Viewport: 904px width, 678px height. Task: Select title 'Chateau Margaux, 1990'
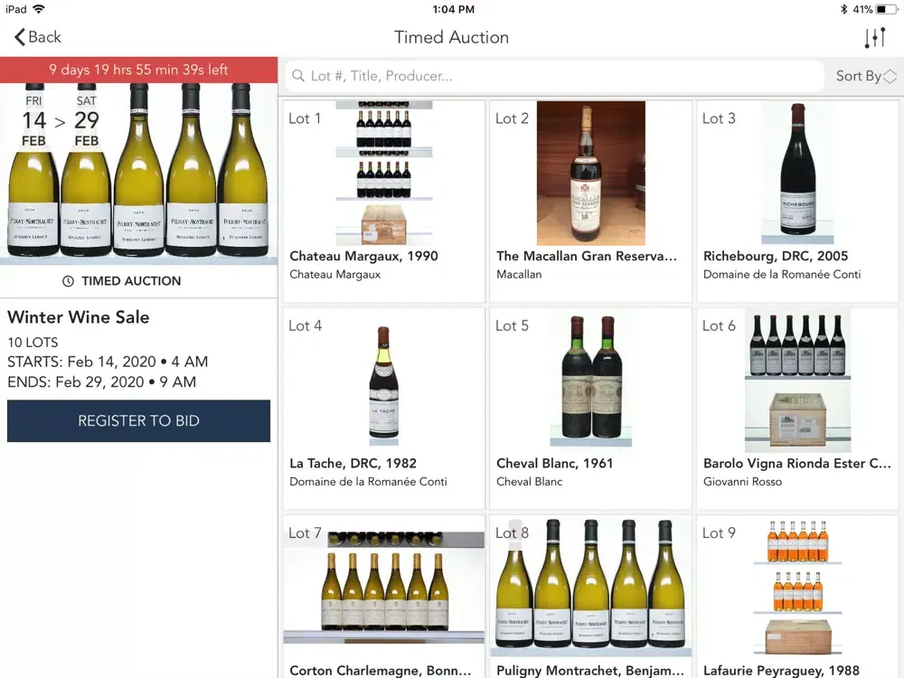pyautogui.click(x=363, y=256)
